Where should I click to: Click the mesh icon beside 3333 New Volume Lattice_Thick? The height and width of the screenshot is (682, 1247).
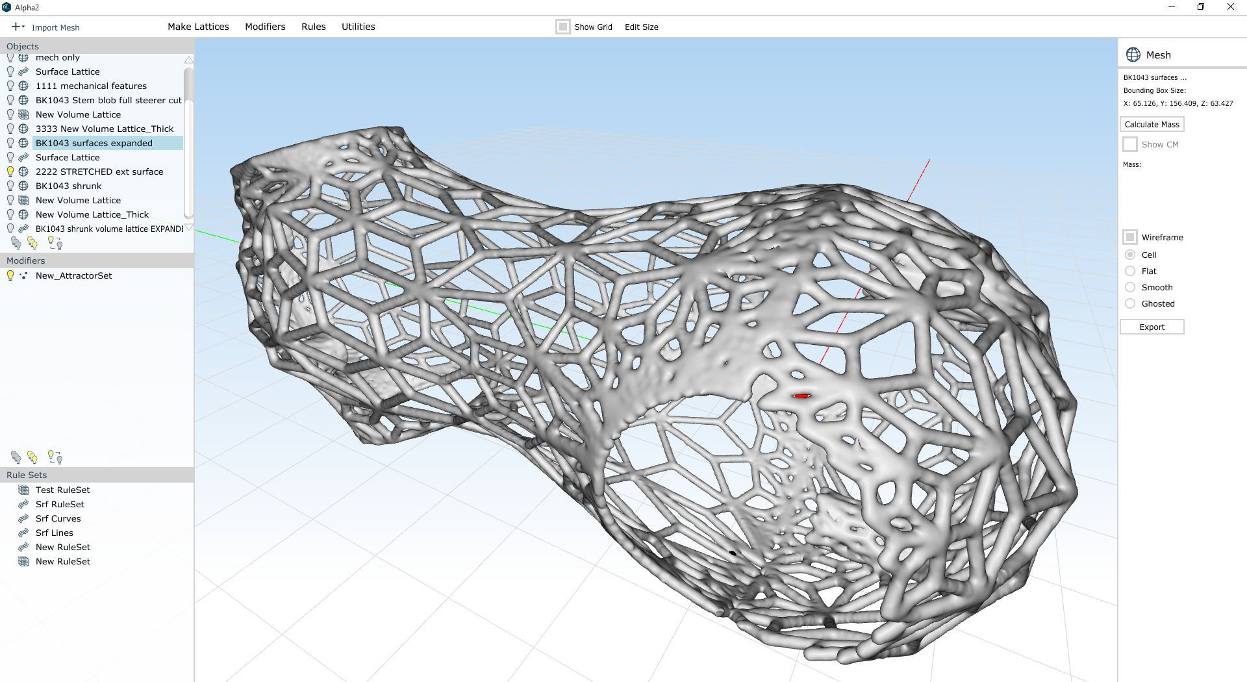(23, 129)
